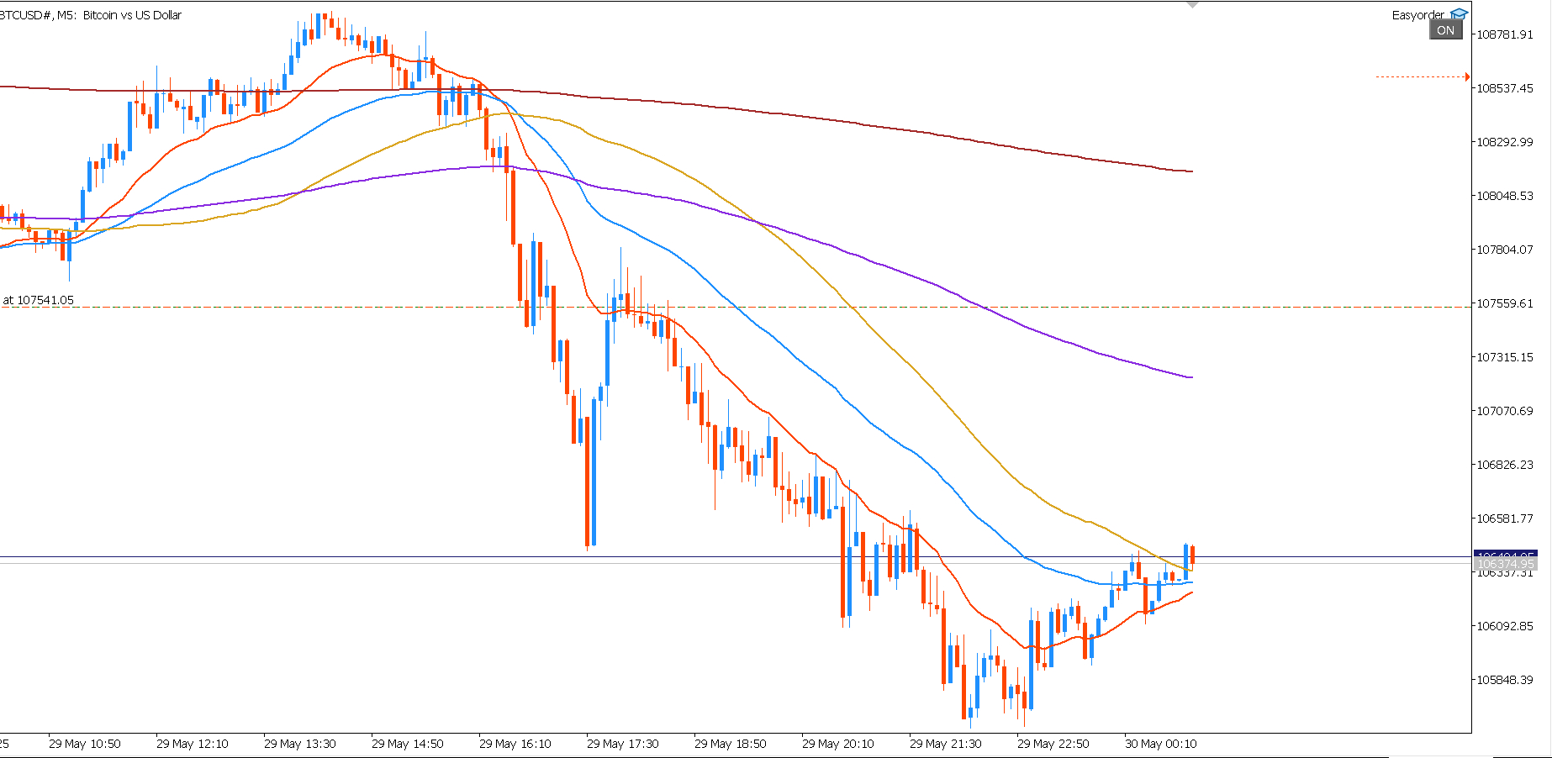Click the BTCUSD#, M5 chart title

[x=91, y=15]
